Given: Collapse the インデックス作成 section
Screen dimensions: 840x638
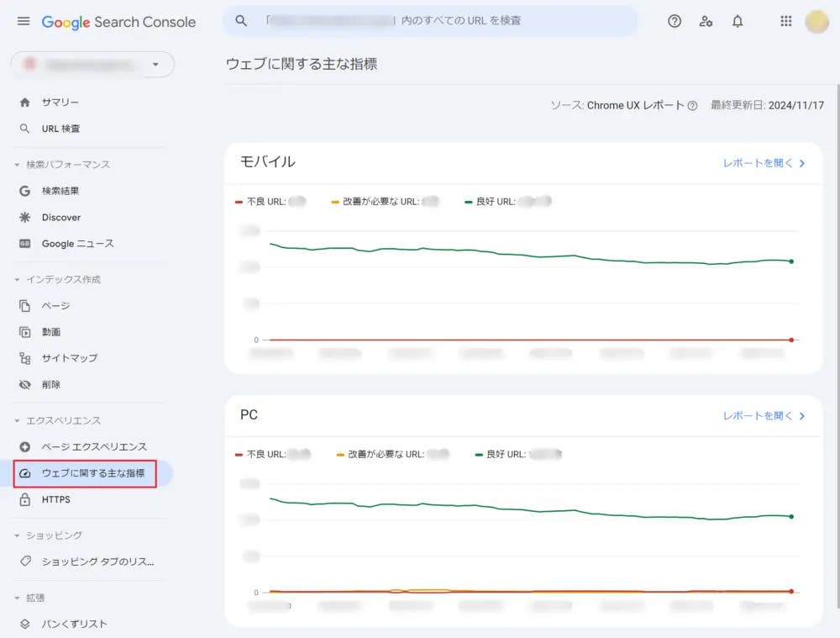Looking at the screenshot, I should pos(58,279).
